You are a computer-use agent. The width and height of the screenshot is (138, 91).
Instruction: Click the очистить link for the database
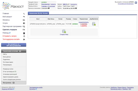point(84,24)
